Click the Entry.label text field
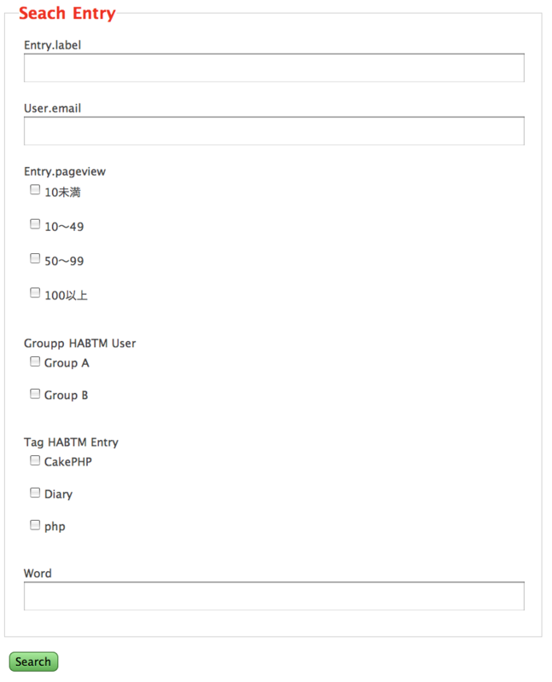552x682 pixels. tap(274, 68)
